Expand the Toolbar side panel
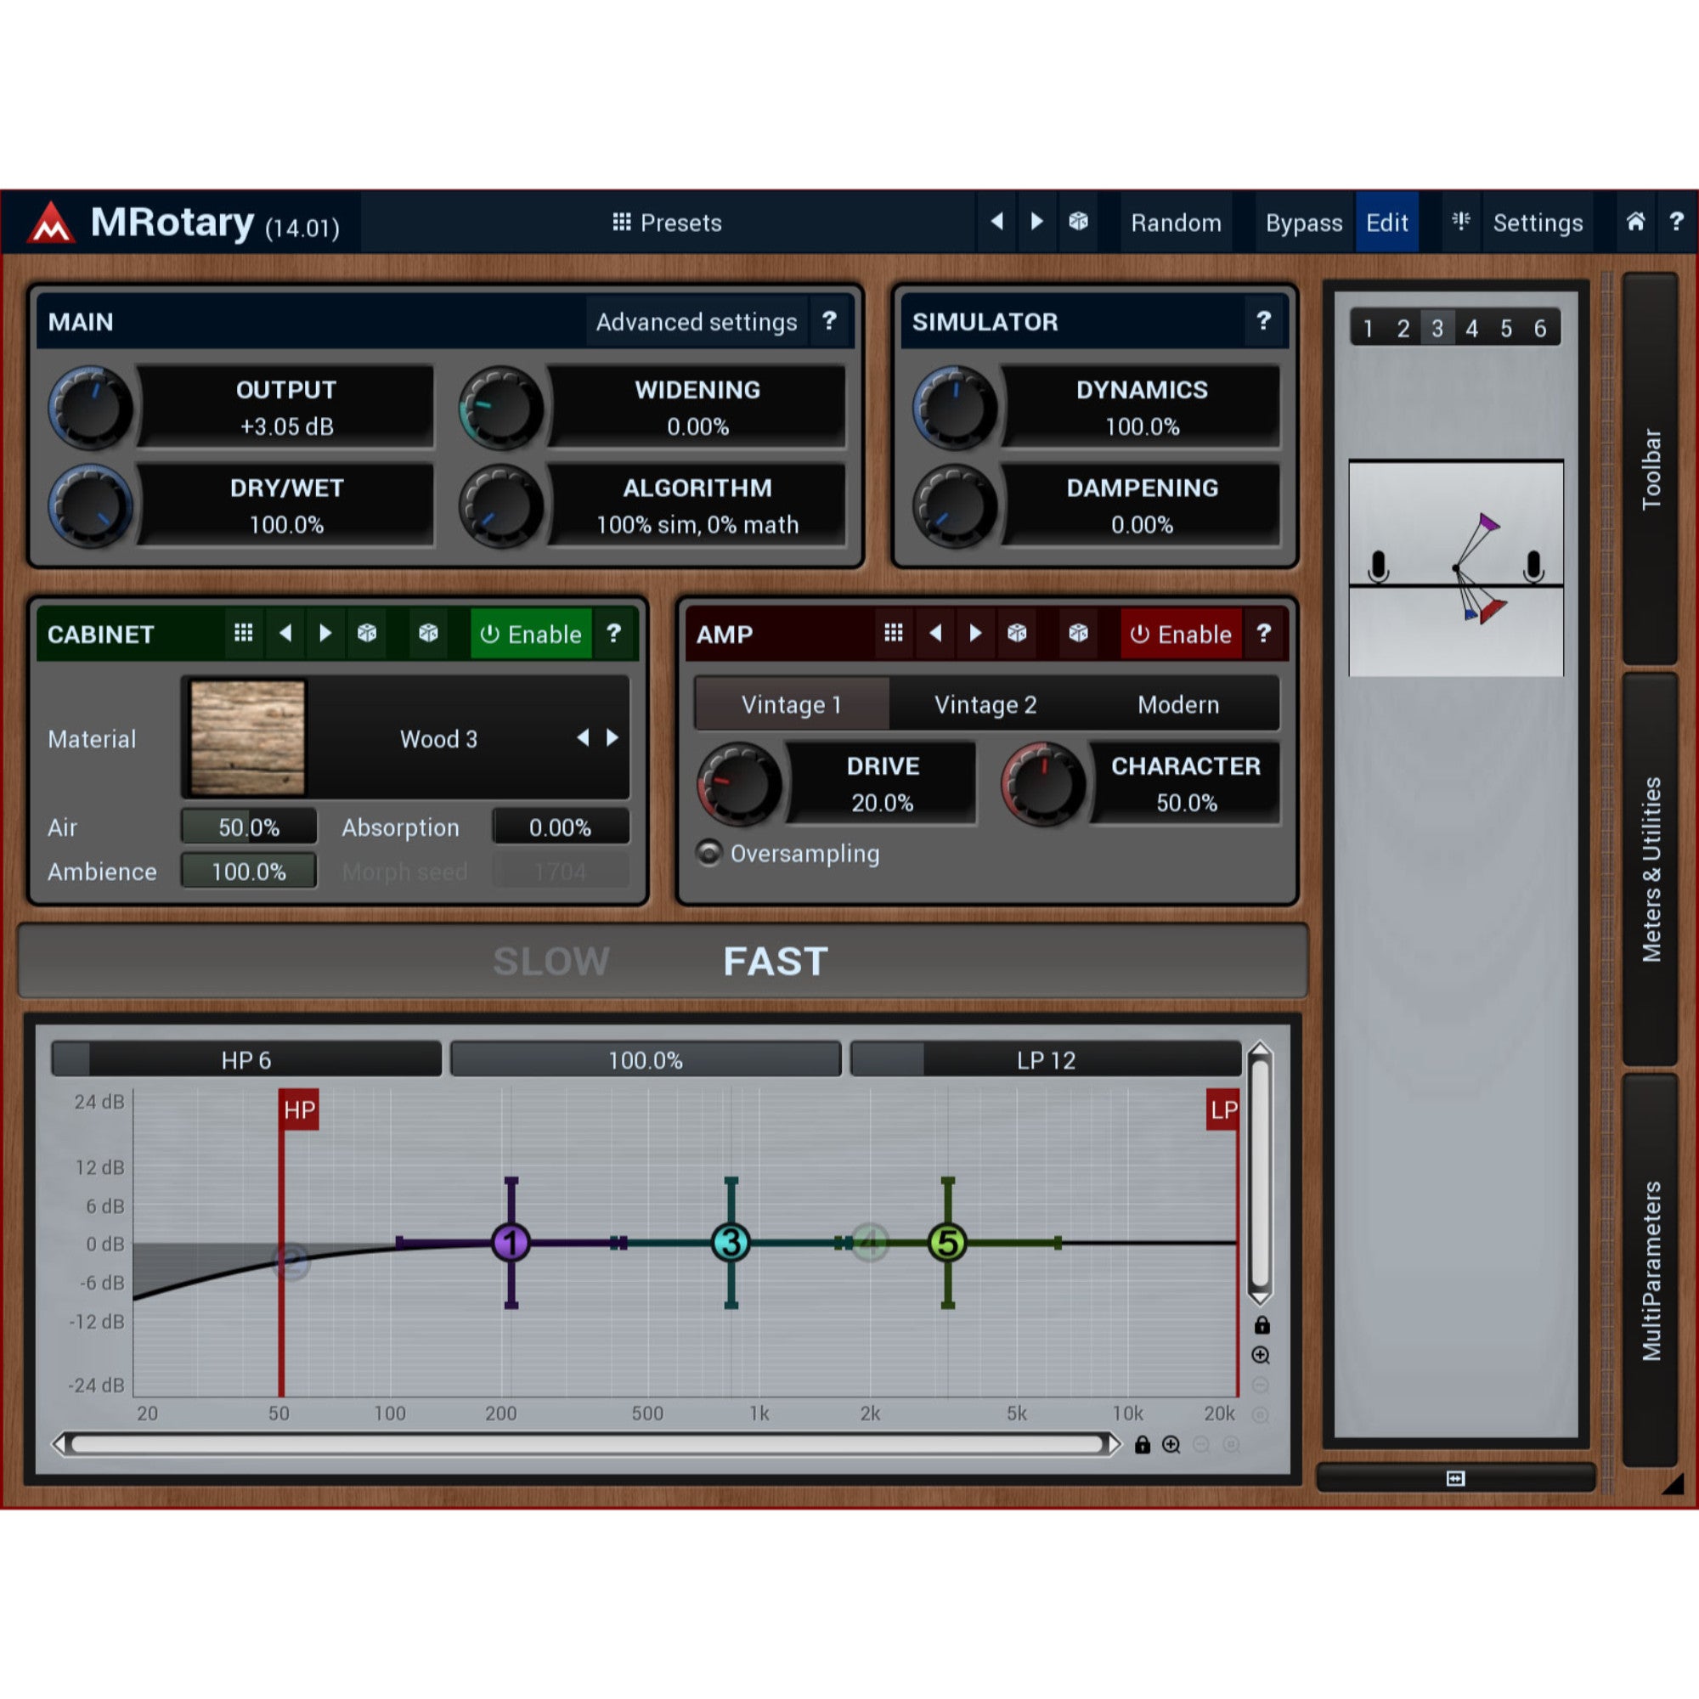 point(1651,469)
